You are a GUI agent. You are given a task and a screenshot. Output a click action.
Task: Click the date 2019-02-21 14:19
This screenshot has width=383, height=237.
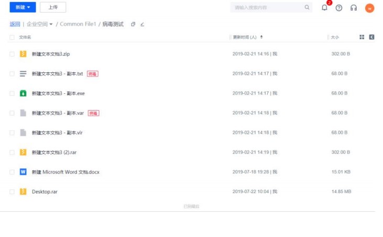pos(250,152)
